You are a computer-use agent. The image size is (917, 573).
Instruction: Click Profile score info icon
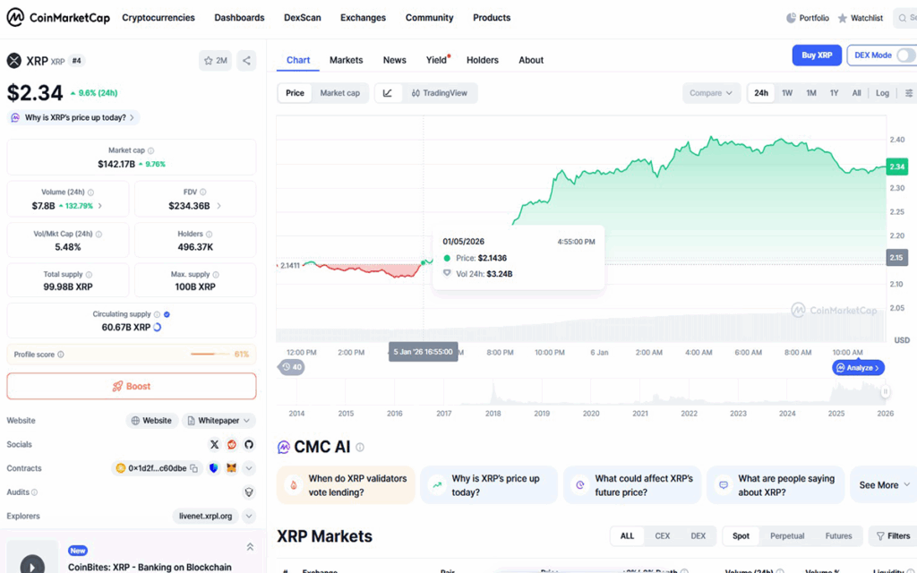tap(61, 355)
